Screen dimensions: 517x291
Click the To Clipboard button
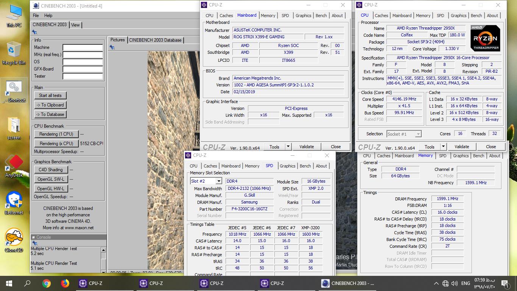point(50,105)
